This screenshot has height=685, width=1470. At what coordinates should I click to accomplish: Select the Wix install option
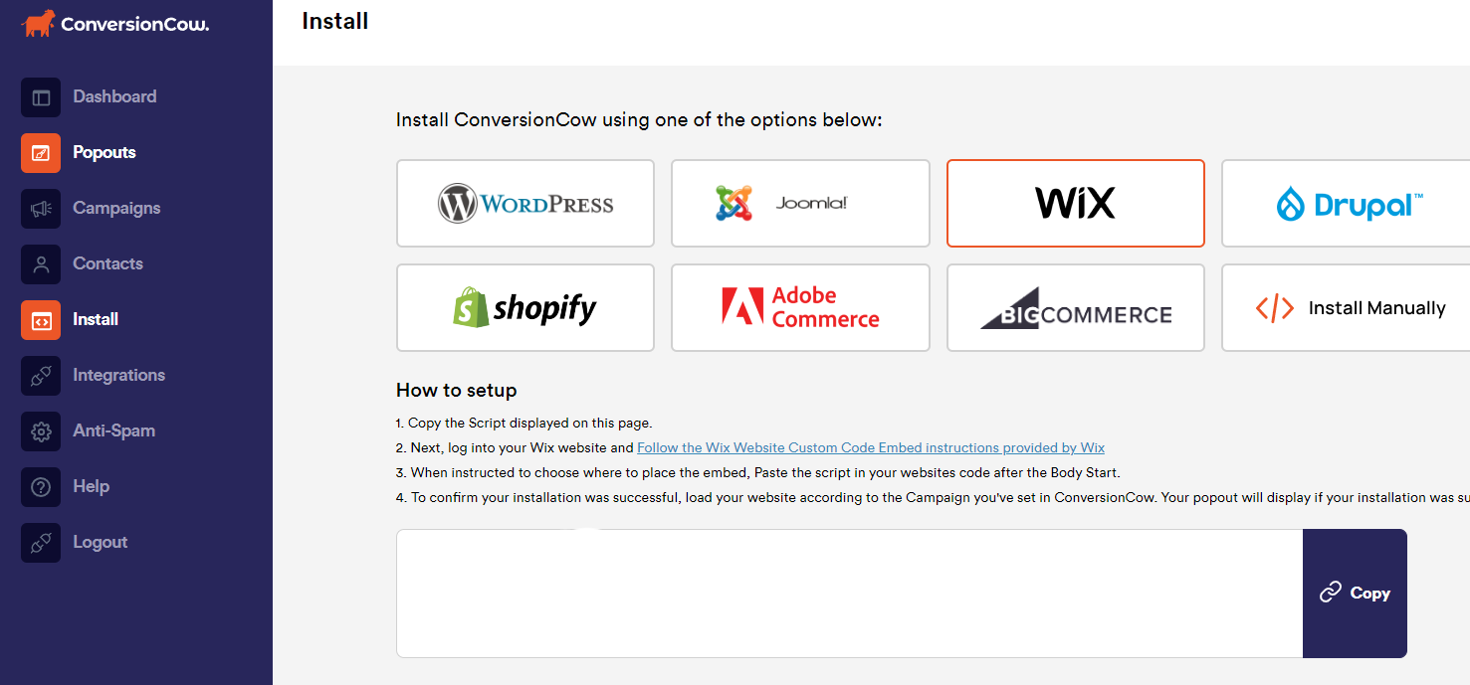[1076, 203]
